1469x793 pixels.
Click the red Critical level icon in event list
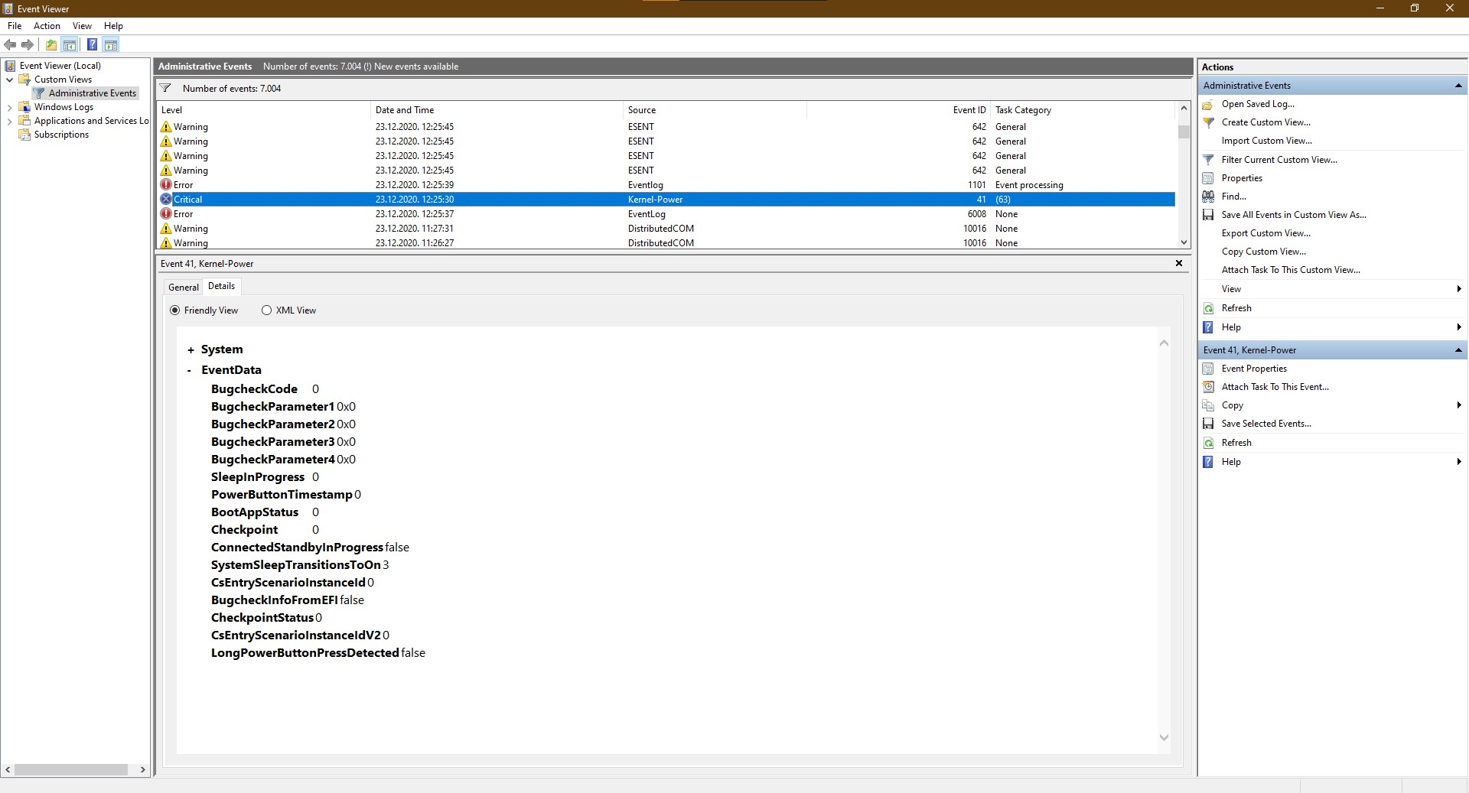[166, 199]
